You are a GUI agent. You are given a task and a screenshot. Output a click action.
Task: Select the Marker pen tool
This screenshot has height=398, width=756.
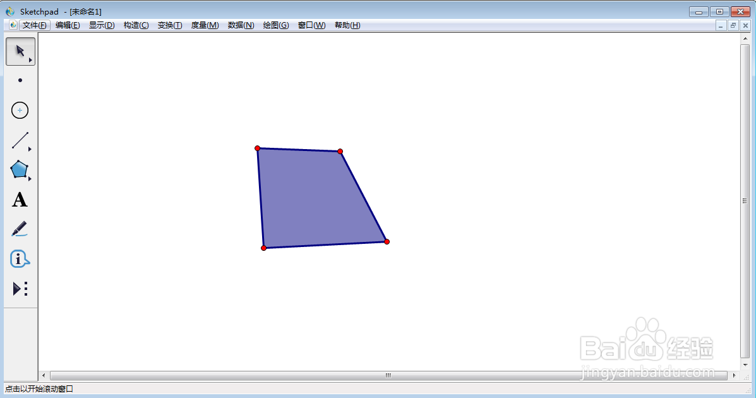pos(20,229)
